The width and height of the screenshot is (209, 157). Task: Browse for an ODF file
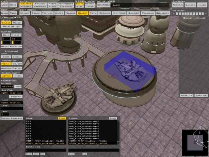(x=16, y=97)
